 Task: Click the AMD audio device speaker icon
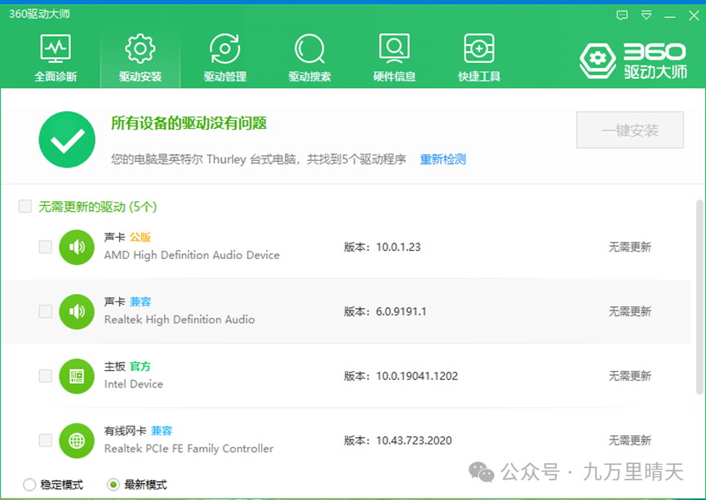click(x=77, y=247)
